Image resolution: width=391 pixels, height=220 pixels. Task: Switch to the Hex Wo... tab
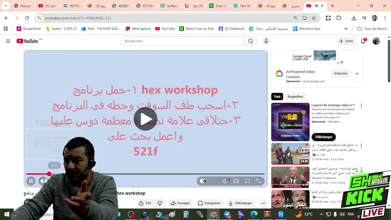pos(242,6)
